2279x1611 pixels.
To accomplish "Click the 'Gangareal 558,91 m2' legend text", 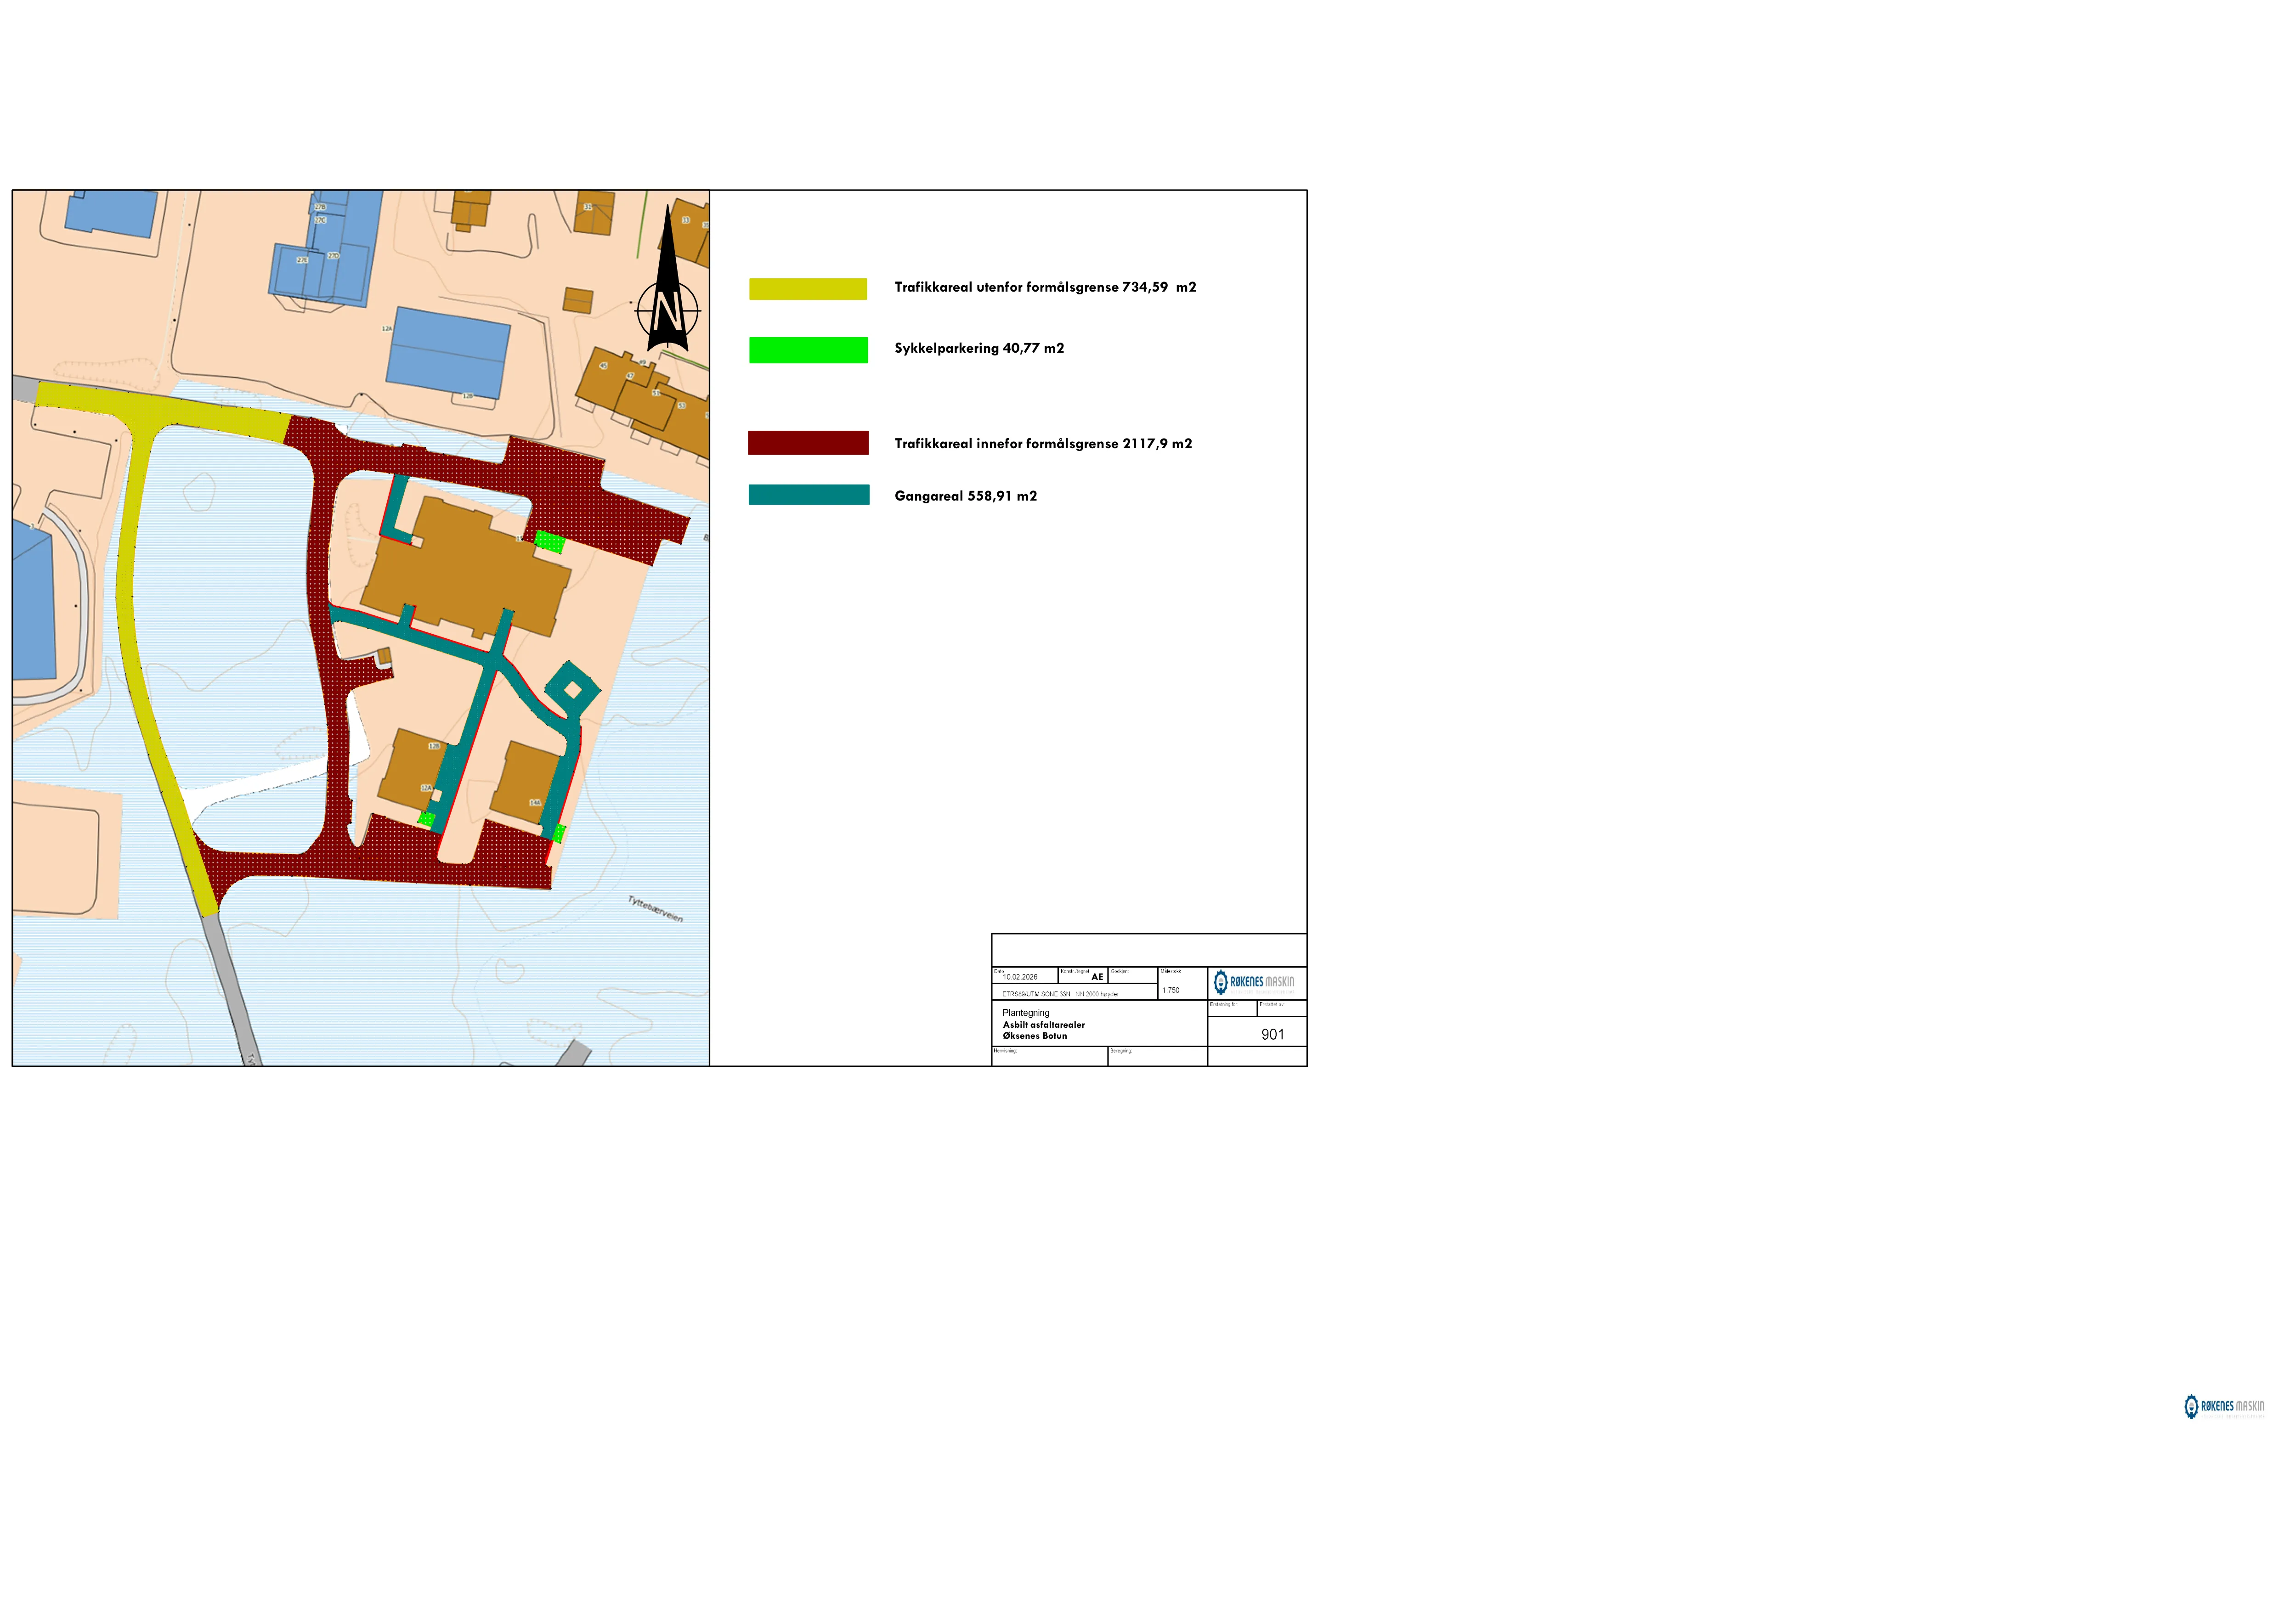I will 966,496.
